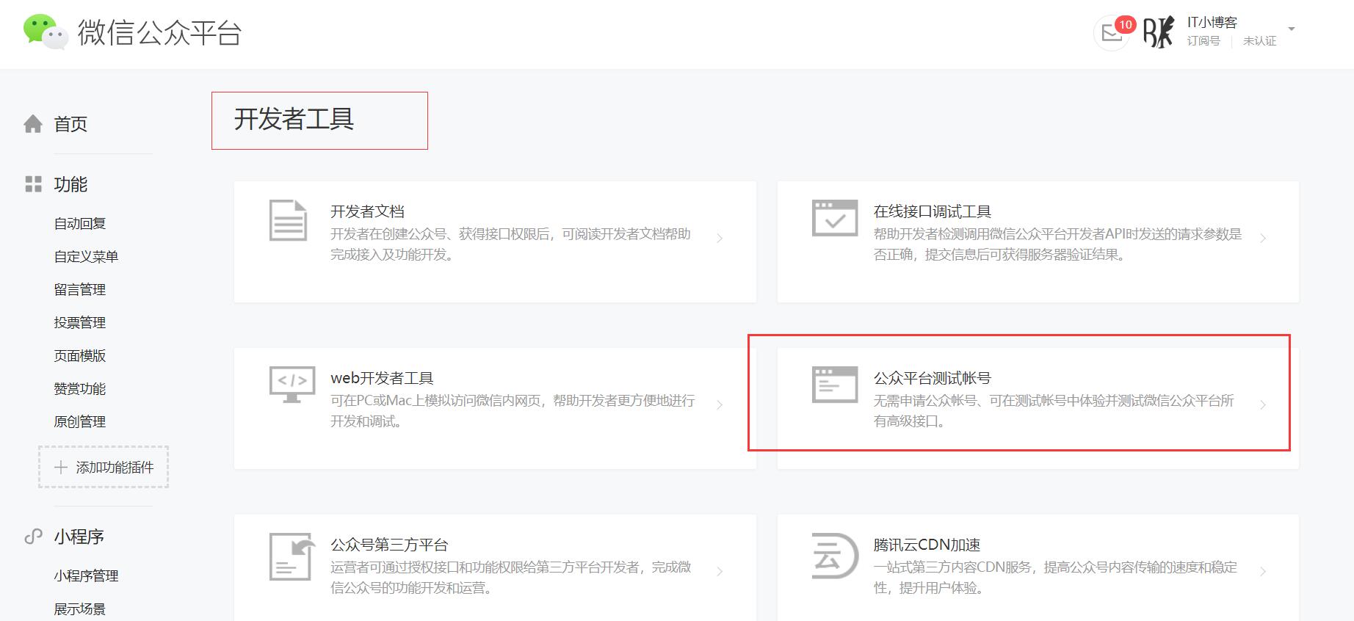This screenshot has height=621, width=1354.
Task: Click the BK account avatar
Action: click(1158, 32)
